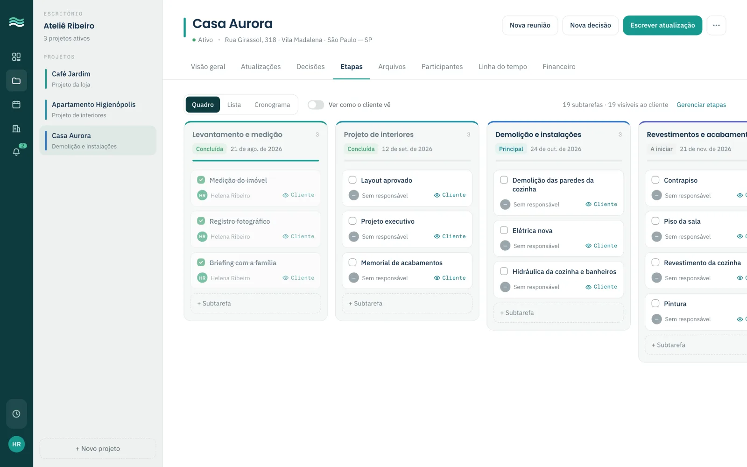Open notifications bell with 2 badge

[x=16, y=152]
